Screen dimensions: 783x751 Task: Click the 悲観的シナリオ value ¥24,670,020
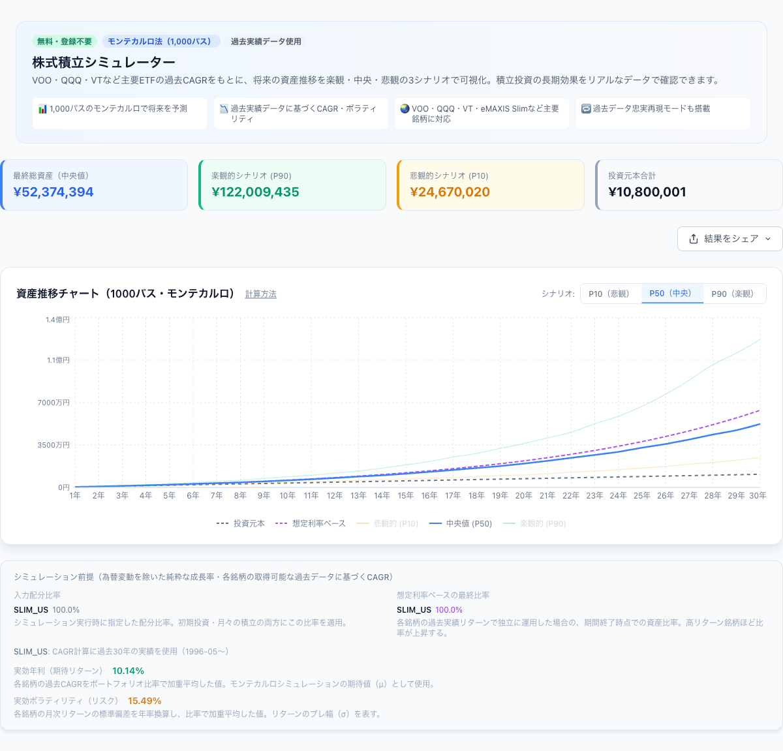[450, 192]
